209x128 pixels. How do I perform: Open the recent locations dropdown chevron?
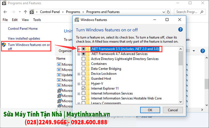click(x=20, y=12)
